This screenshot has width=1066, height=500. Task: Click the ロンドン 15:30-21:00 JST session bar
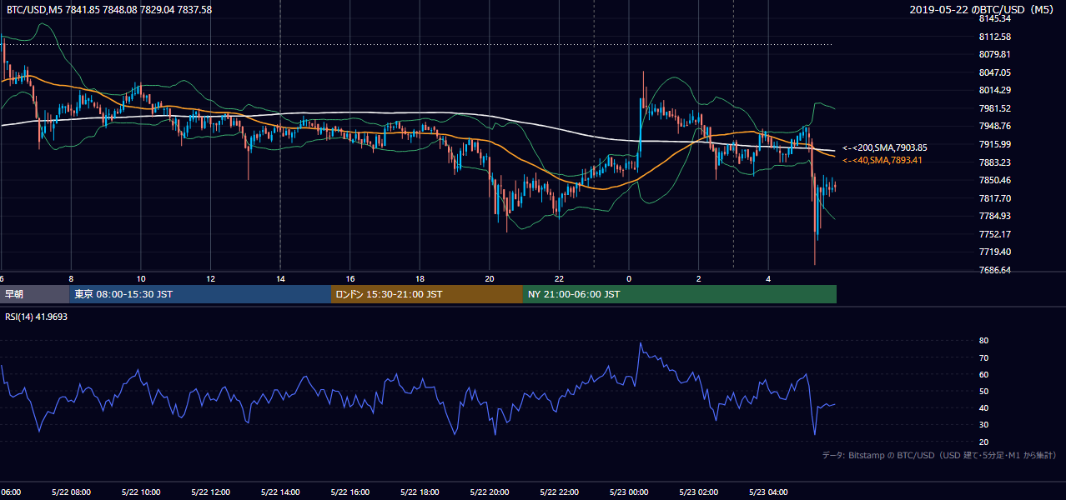pos(427,294)
